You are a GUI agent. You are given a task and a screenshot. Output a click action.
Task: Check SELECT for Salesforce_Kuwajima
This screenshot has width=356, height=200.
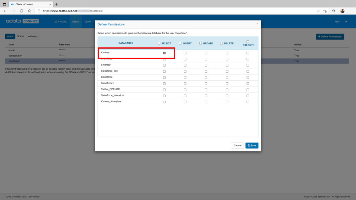point(164,96)
